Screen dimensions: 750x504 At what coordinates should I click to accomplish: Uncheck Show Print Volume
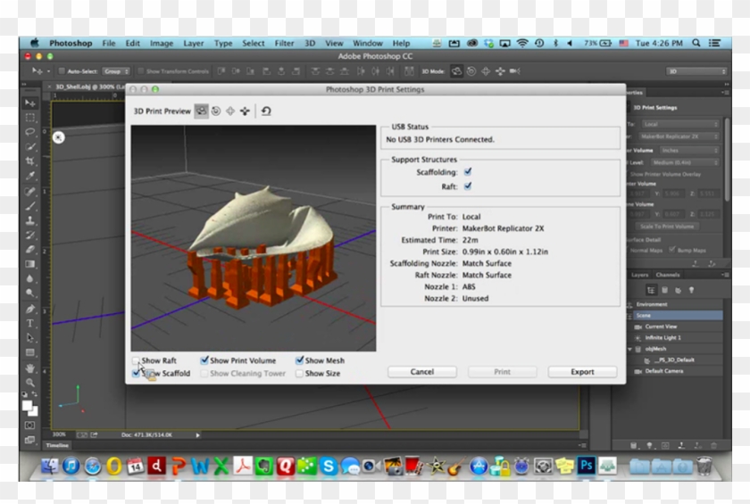point(204,360)
